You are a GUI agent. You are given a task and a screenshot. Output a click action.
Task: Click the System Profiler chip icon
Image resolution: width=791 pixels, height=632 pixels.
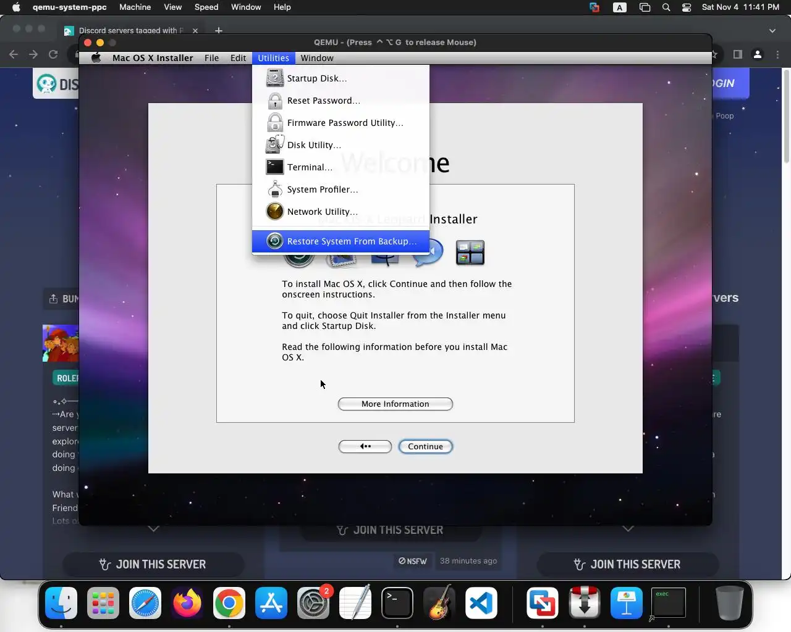coord(275,189)
